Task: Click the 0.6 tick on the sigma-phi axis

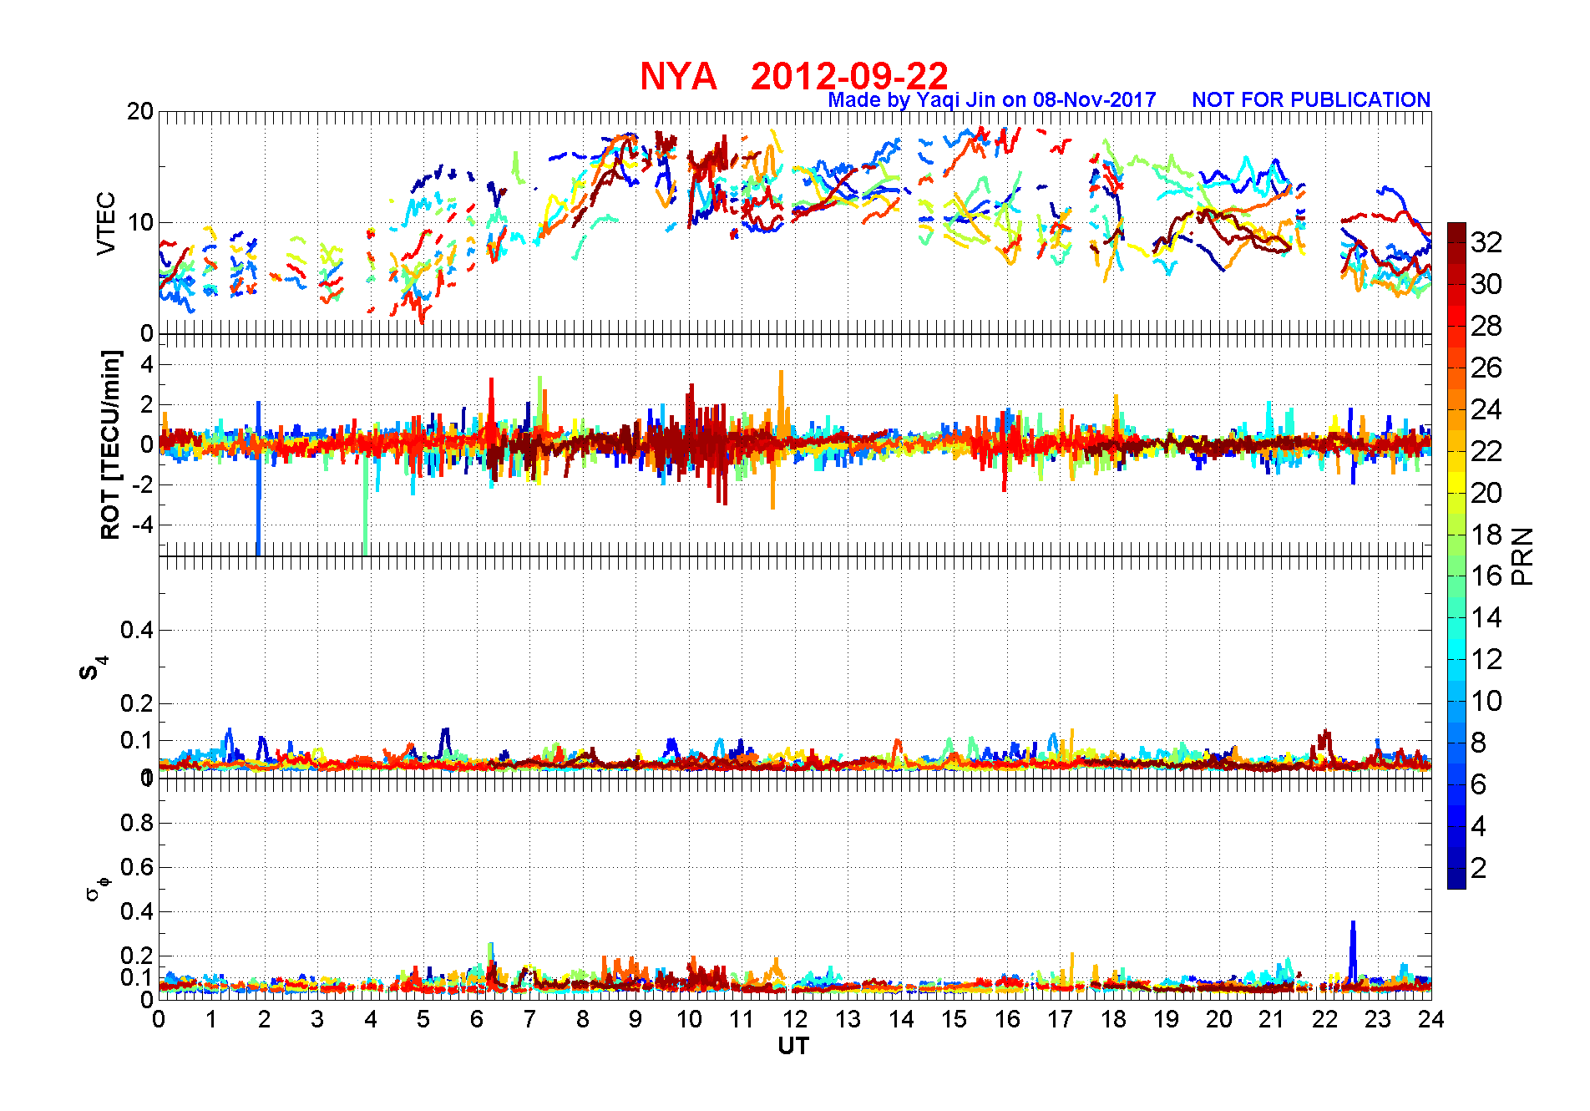Action: (137, 867)
